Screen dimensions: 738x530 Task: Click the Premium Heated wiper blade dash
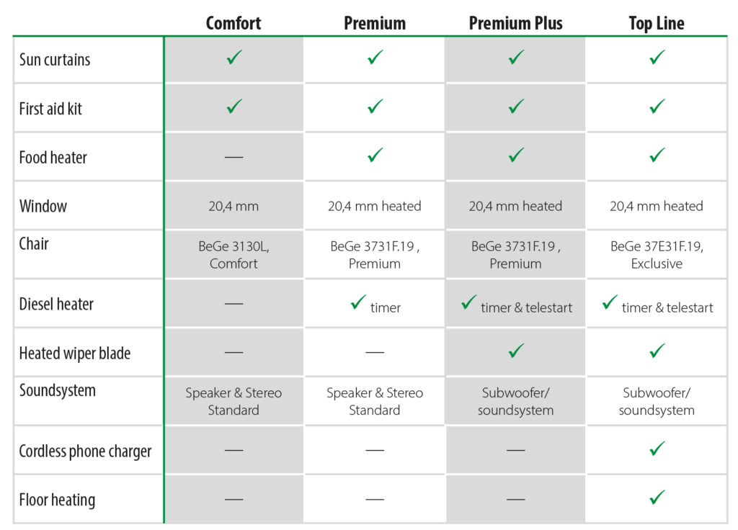coord(375,352)
